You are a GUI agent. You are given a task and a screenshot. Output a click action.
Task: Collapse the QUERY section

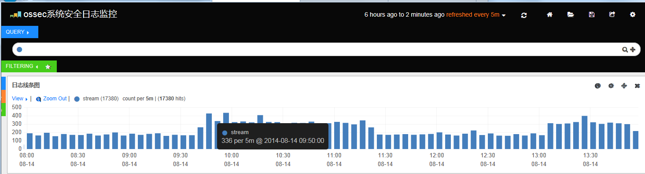tap(20, 32)
